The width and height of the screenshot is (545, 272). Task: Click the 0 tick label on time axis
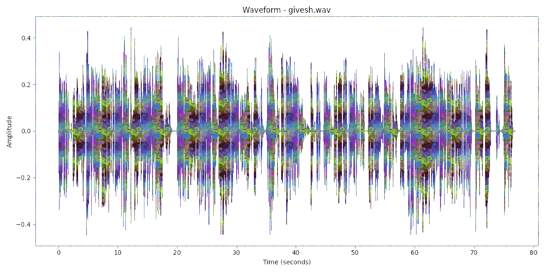click(59, 253)
